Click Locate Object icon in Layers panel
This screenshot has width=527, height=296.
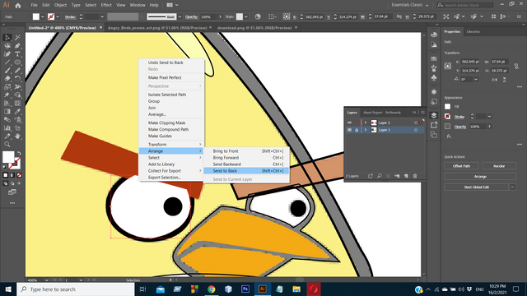click(x=379, y=176)
